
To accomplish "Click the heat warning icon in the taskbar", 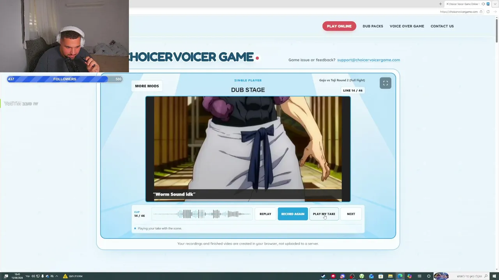I will click(x=65, y=276).
